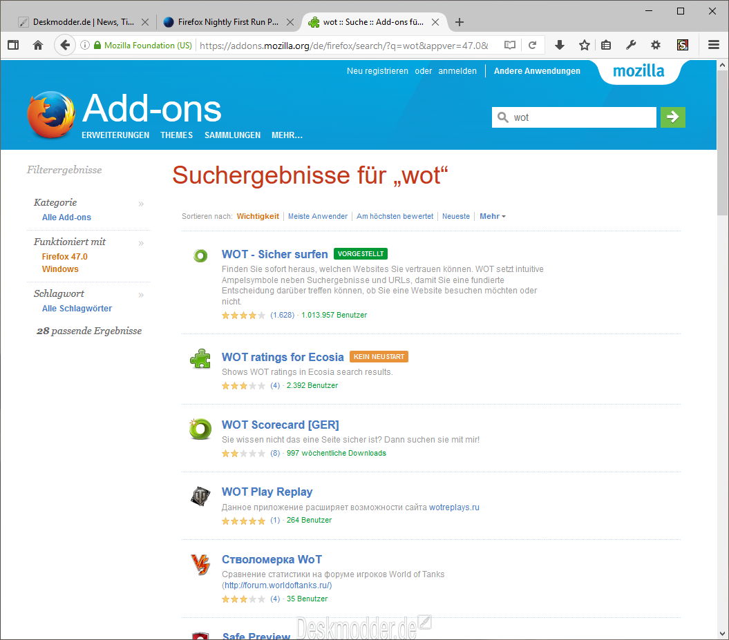Image resolution: width=729 pixels, height=640 pixels.
Task: Click the scrollbar down arrow
Action: tap(723, 634)
